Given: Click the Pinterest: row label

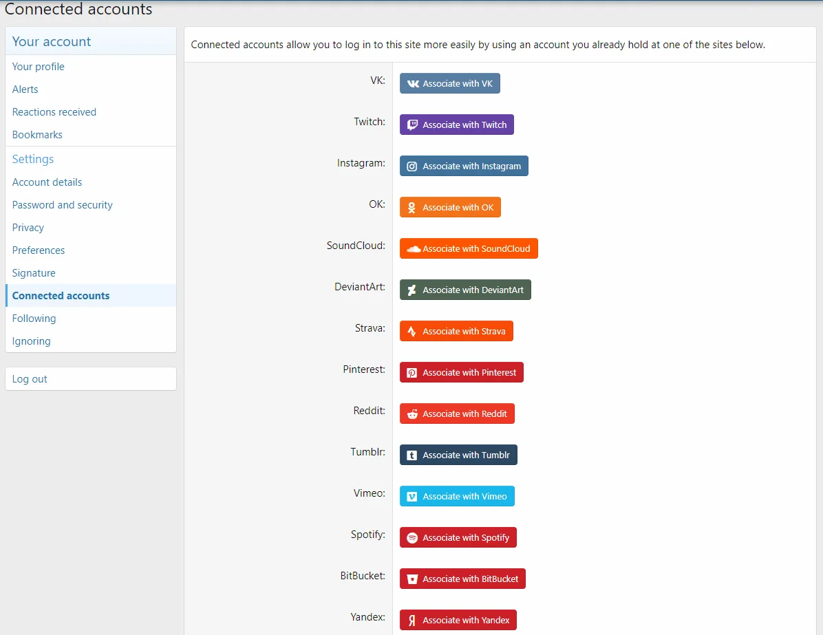Looking at the screenshot, I should [364, 369].
